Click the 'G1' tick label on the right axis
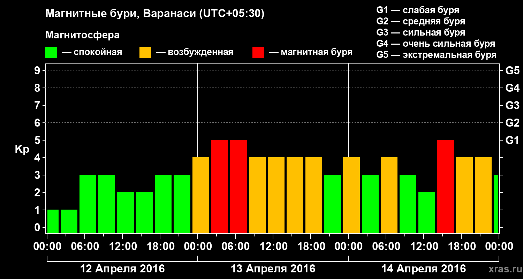Viewport: 523px width, 279px height. (x=513, y=140)
